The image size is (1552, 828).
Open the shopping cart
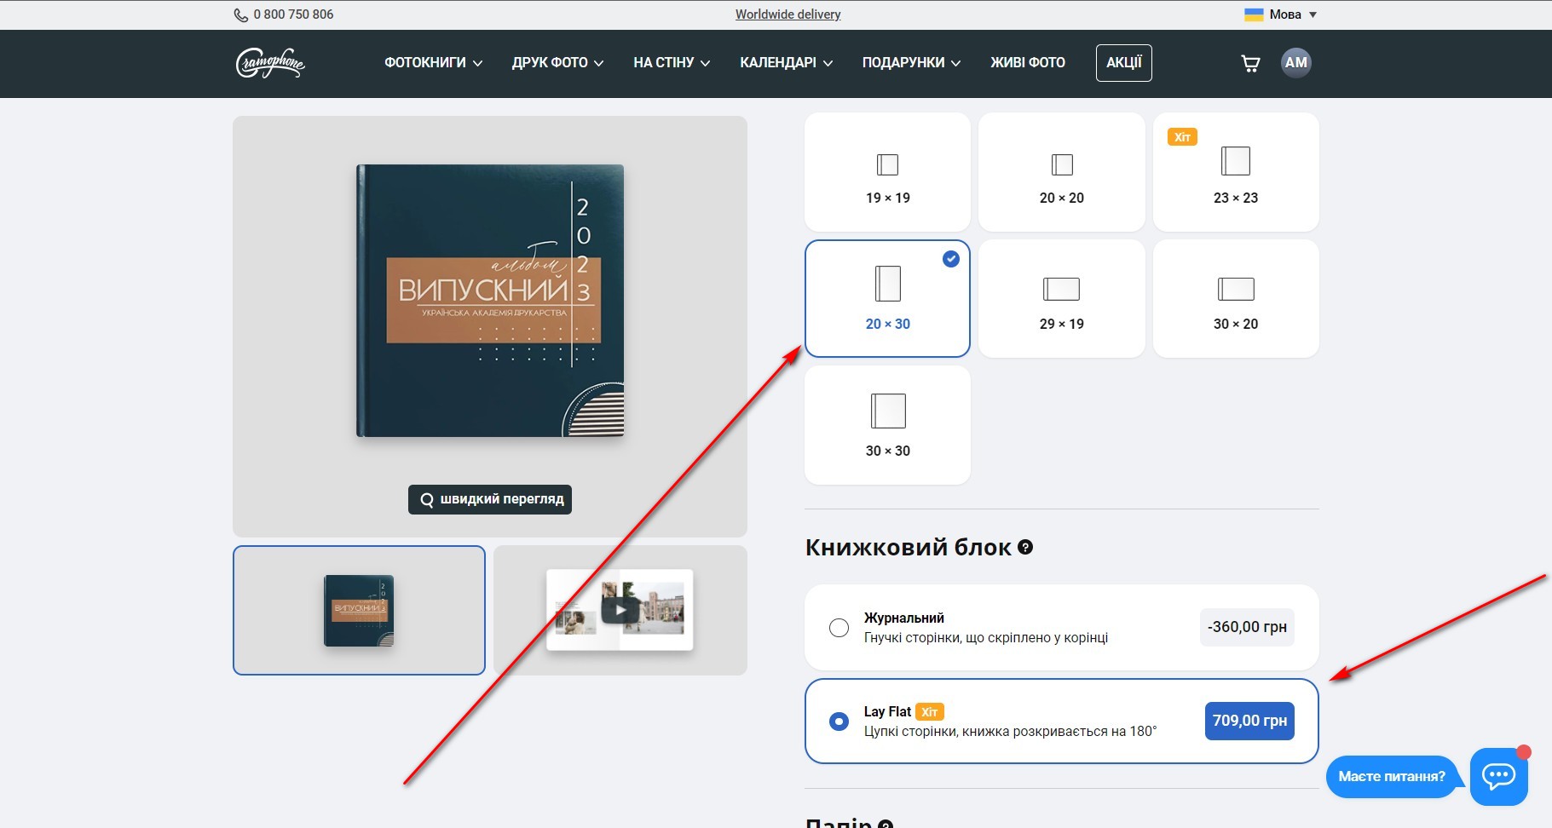coord(1250,63)
